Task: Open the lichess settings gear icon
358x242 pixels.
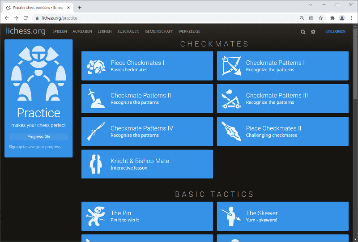Action: (313, 32)
